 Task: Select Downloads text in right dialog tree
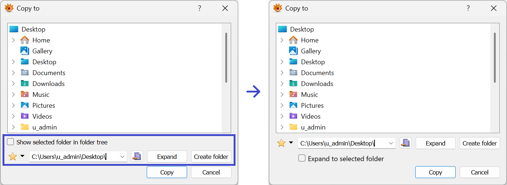point(317,84)
